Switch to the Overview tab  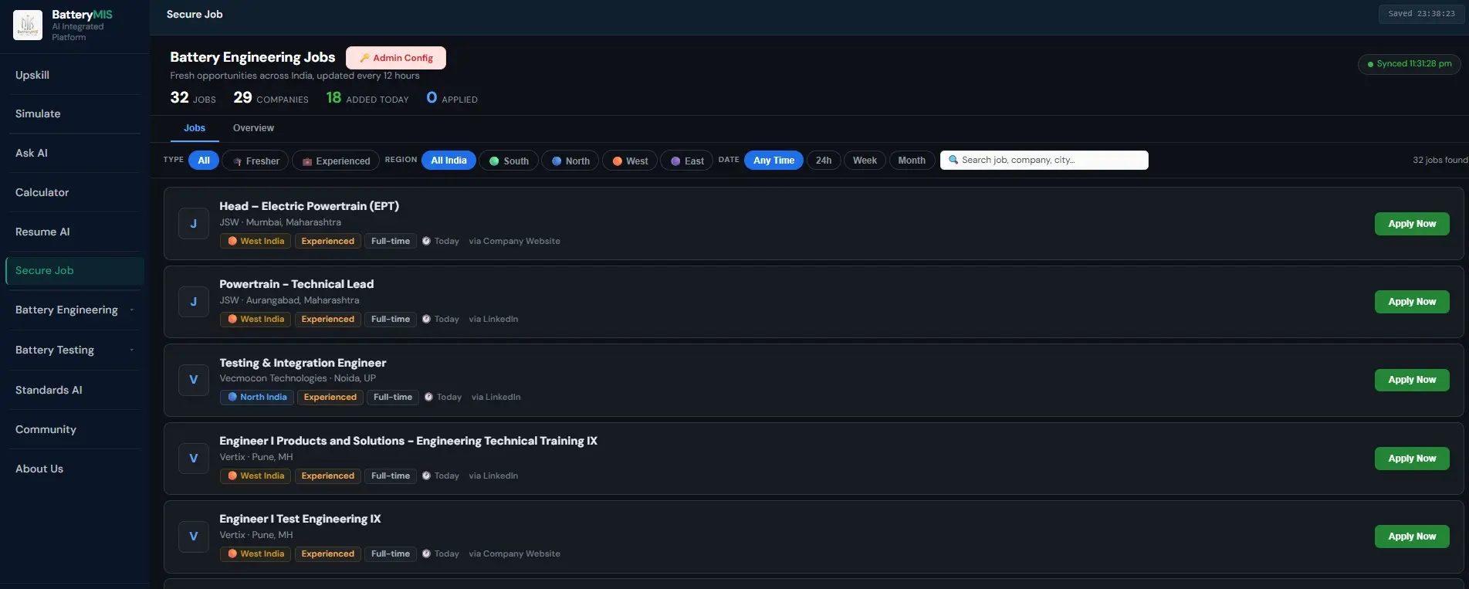253,128
